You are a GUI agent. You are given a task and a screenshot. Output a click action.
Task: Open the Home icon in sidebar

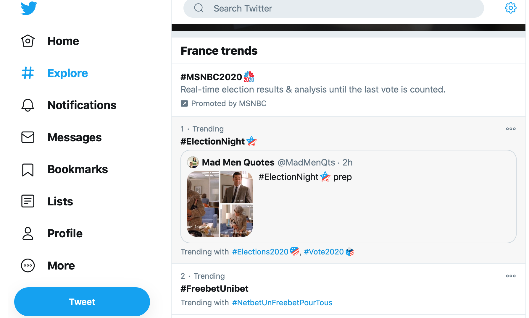point(28,41)
